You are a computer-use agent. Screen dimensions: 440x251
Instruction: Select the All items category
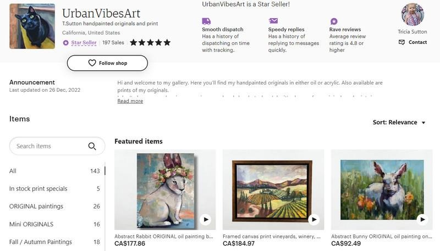(13, 171)
